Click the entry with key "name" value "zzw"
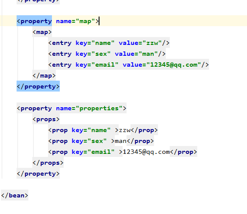Viewport: 247px width, 214px height. tap(109, 43)
